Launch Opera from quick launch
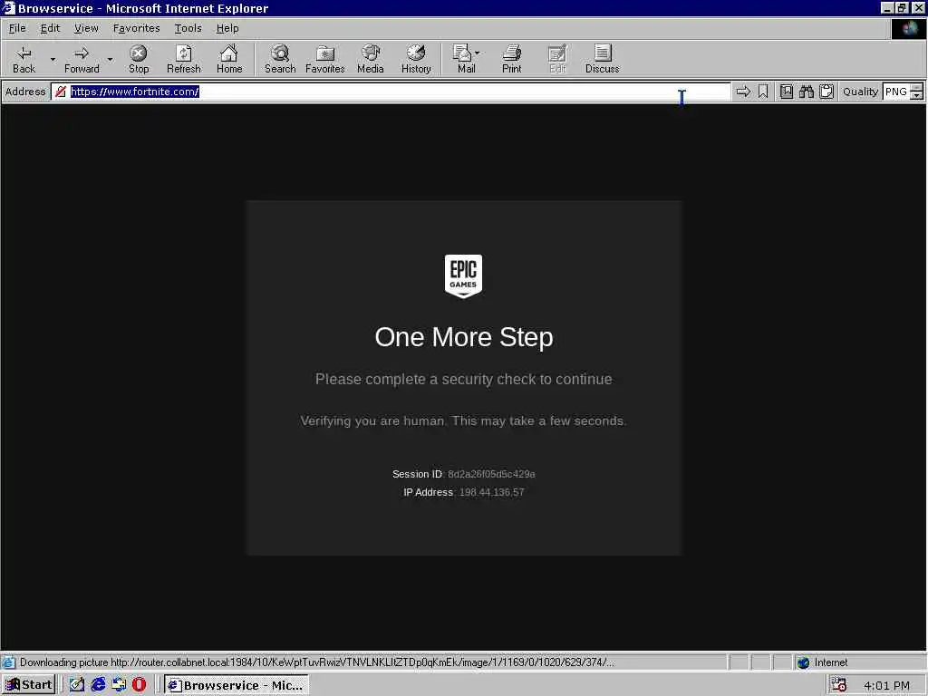 pyautogui.click(x=139, y=685)
